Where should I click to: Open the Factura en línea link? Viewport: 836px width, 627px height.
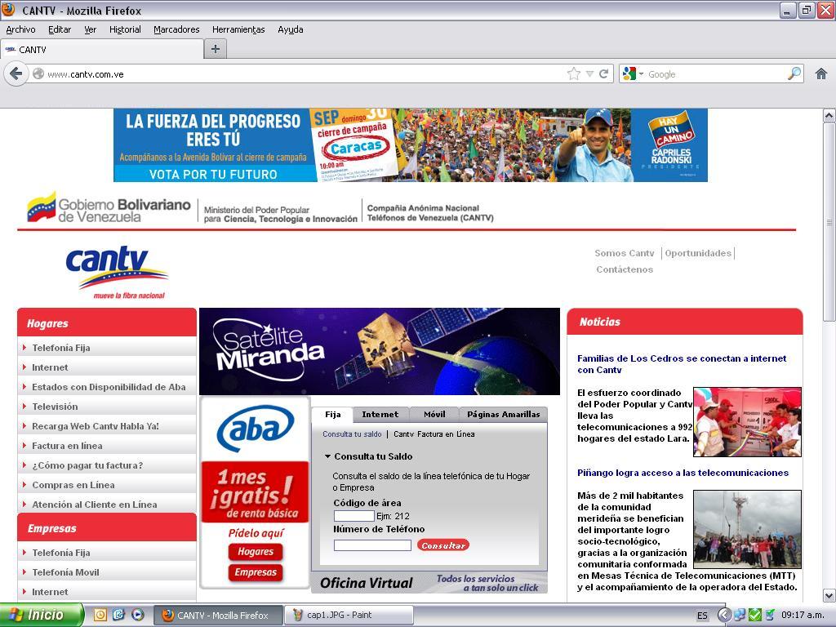click(x=67, y=446)
